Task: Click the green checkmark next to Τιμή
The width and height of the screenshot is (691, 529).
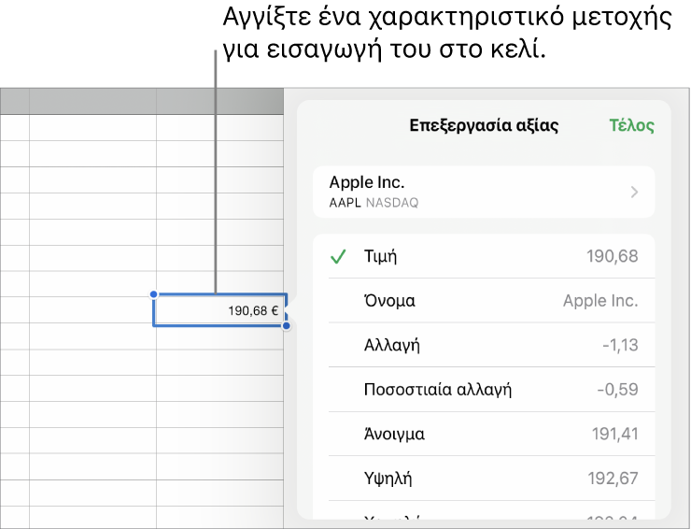Action: [x=338, y=256]
